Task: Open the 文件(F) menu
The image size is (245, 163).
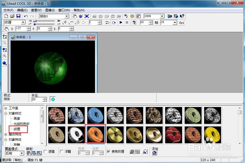Action: (x=8, y=10)
